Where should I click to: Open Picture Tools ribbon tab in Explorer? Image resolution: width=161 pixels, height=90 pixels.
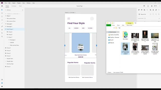pos(129,25)
